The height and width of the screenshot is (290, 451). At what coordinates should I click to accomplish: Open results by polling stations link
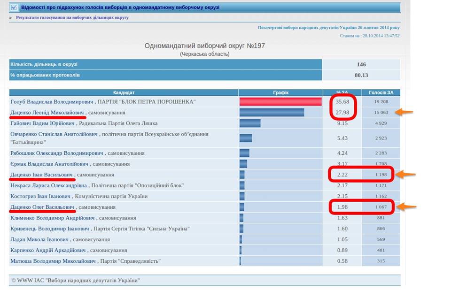(x=72, y=17)
